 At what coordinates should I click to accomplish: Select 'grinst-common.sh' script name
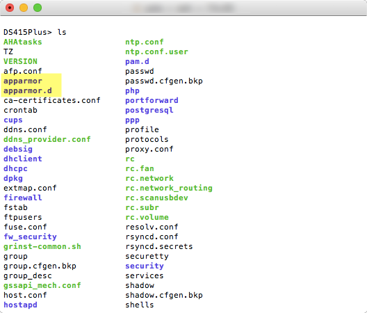click(x=42, y=246)
